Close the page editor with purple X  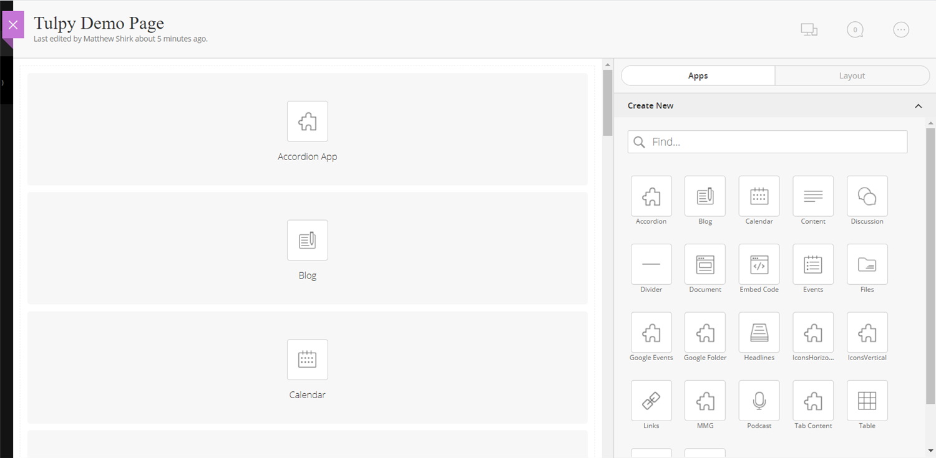click(13, 25)
